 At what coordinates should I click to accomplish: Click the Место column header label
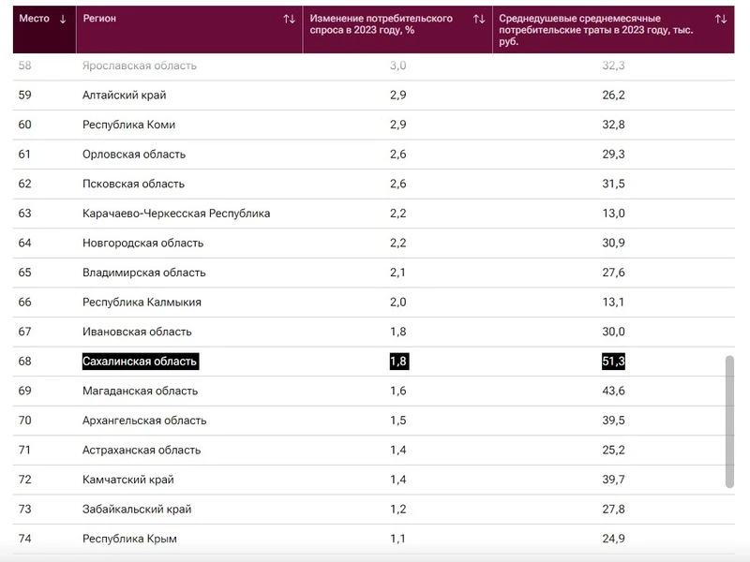click(35, 19)
